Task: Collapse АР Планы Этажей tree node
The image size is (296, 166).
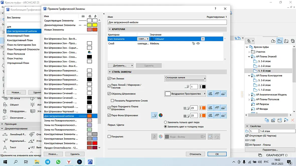Action: [x=249, y=57]
